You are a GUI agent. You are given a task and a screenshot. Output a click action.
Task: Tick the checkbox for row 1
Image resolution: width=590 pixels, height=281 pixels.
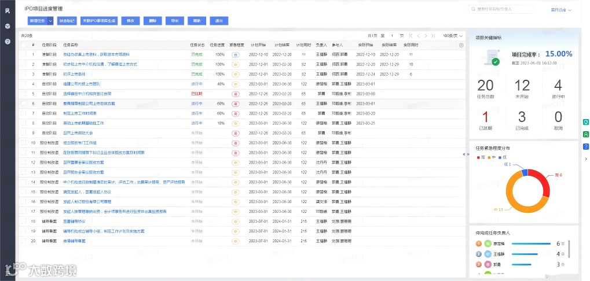(x=24, y=55)
